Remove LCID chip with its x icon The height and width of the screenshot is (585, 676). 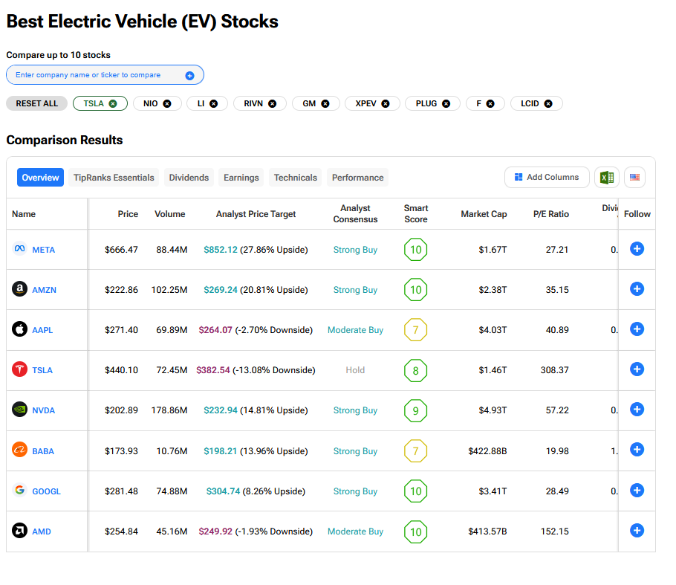click(548, 103)
